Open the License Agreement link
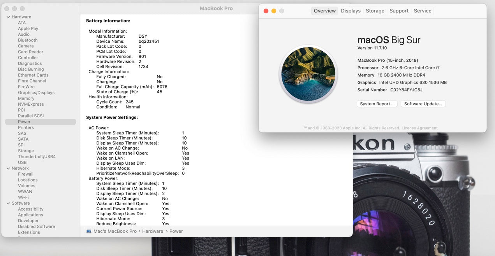 [x=419, y=128]
